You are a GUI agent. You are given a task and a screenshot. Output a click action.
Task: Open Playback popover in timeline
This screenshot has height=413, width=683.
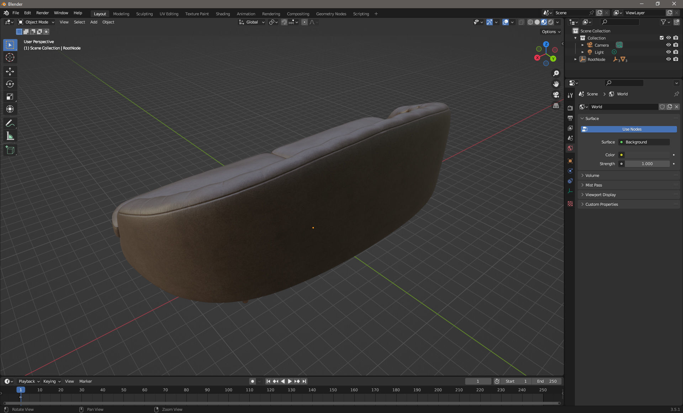(29, 381)
